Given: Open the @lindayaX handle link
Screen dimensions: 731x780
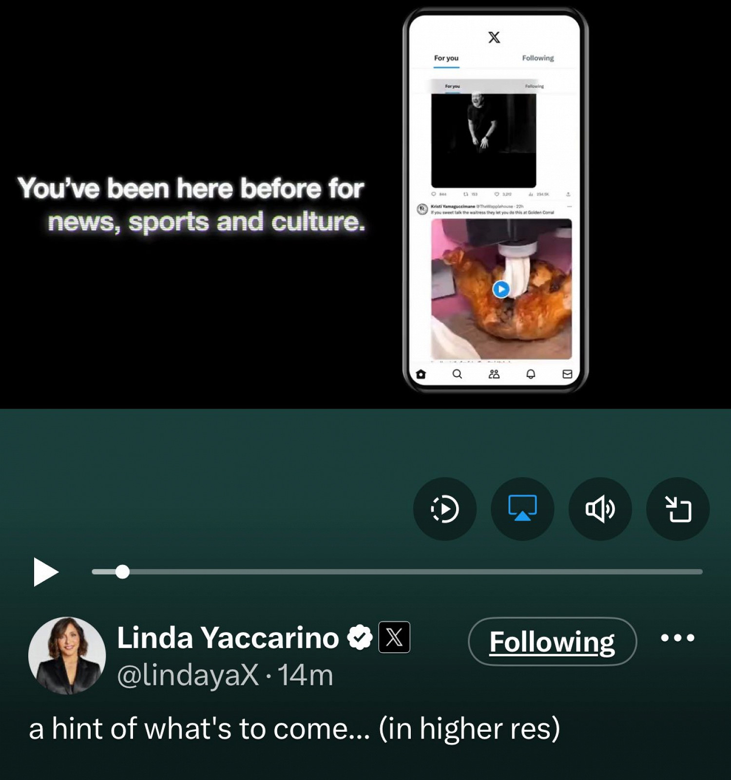Looking at the screenshot, I should (188, 676).
